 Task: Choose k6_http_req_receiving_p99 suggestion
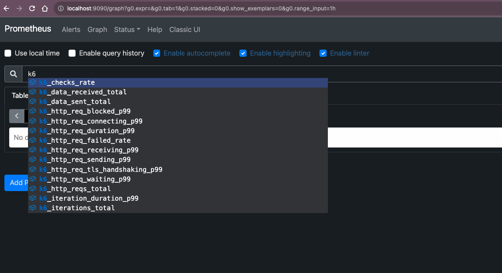pyautogui.click(x=178, y=150)
